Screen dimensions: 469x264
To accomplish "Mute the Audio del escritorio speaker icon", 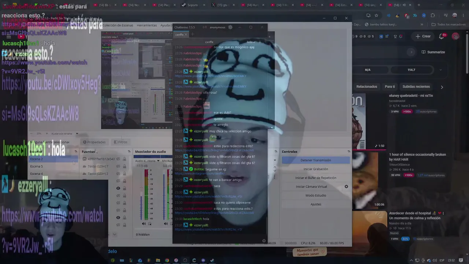I will point(144,224).
